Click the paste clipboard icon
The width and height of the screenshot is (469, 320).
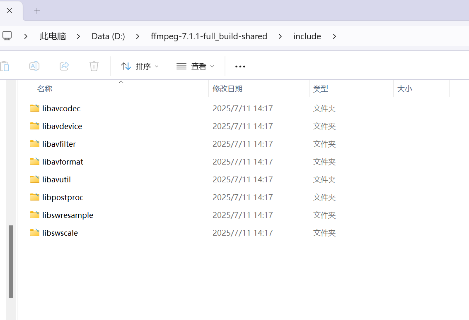[x=5, y=66]
